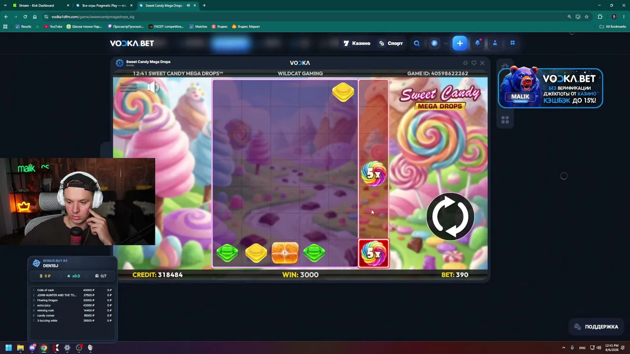The image size is (630, 354).
Task: Open the OBS icon in the taskbar
Action: (x=79, y=348)
